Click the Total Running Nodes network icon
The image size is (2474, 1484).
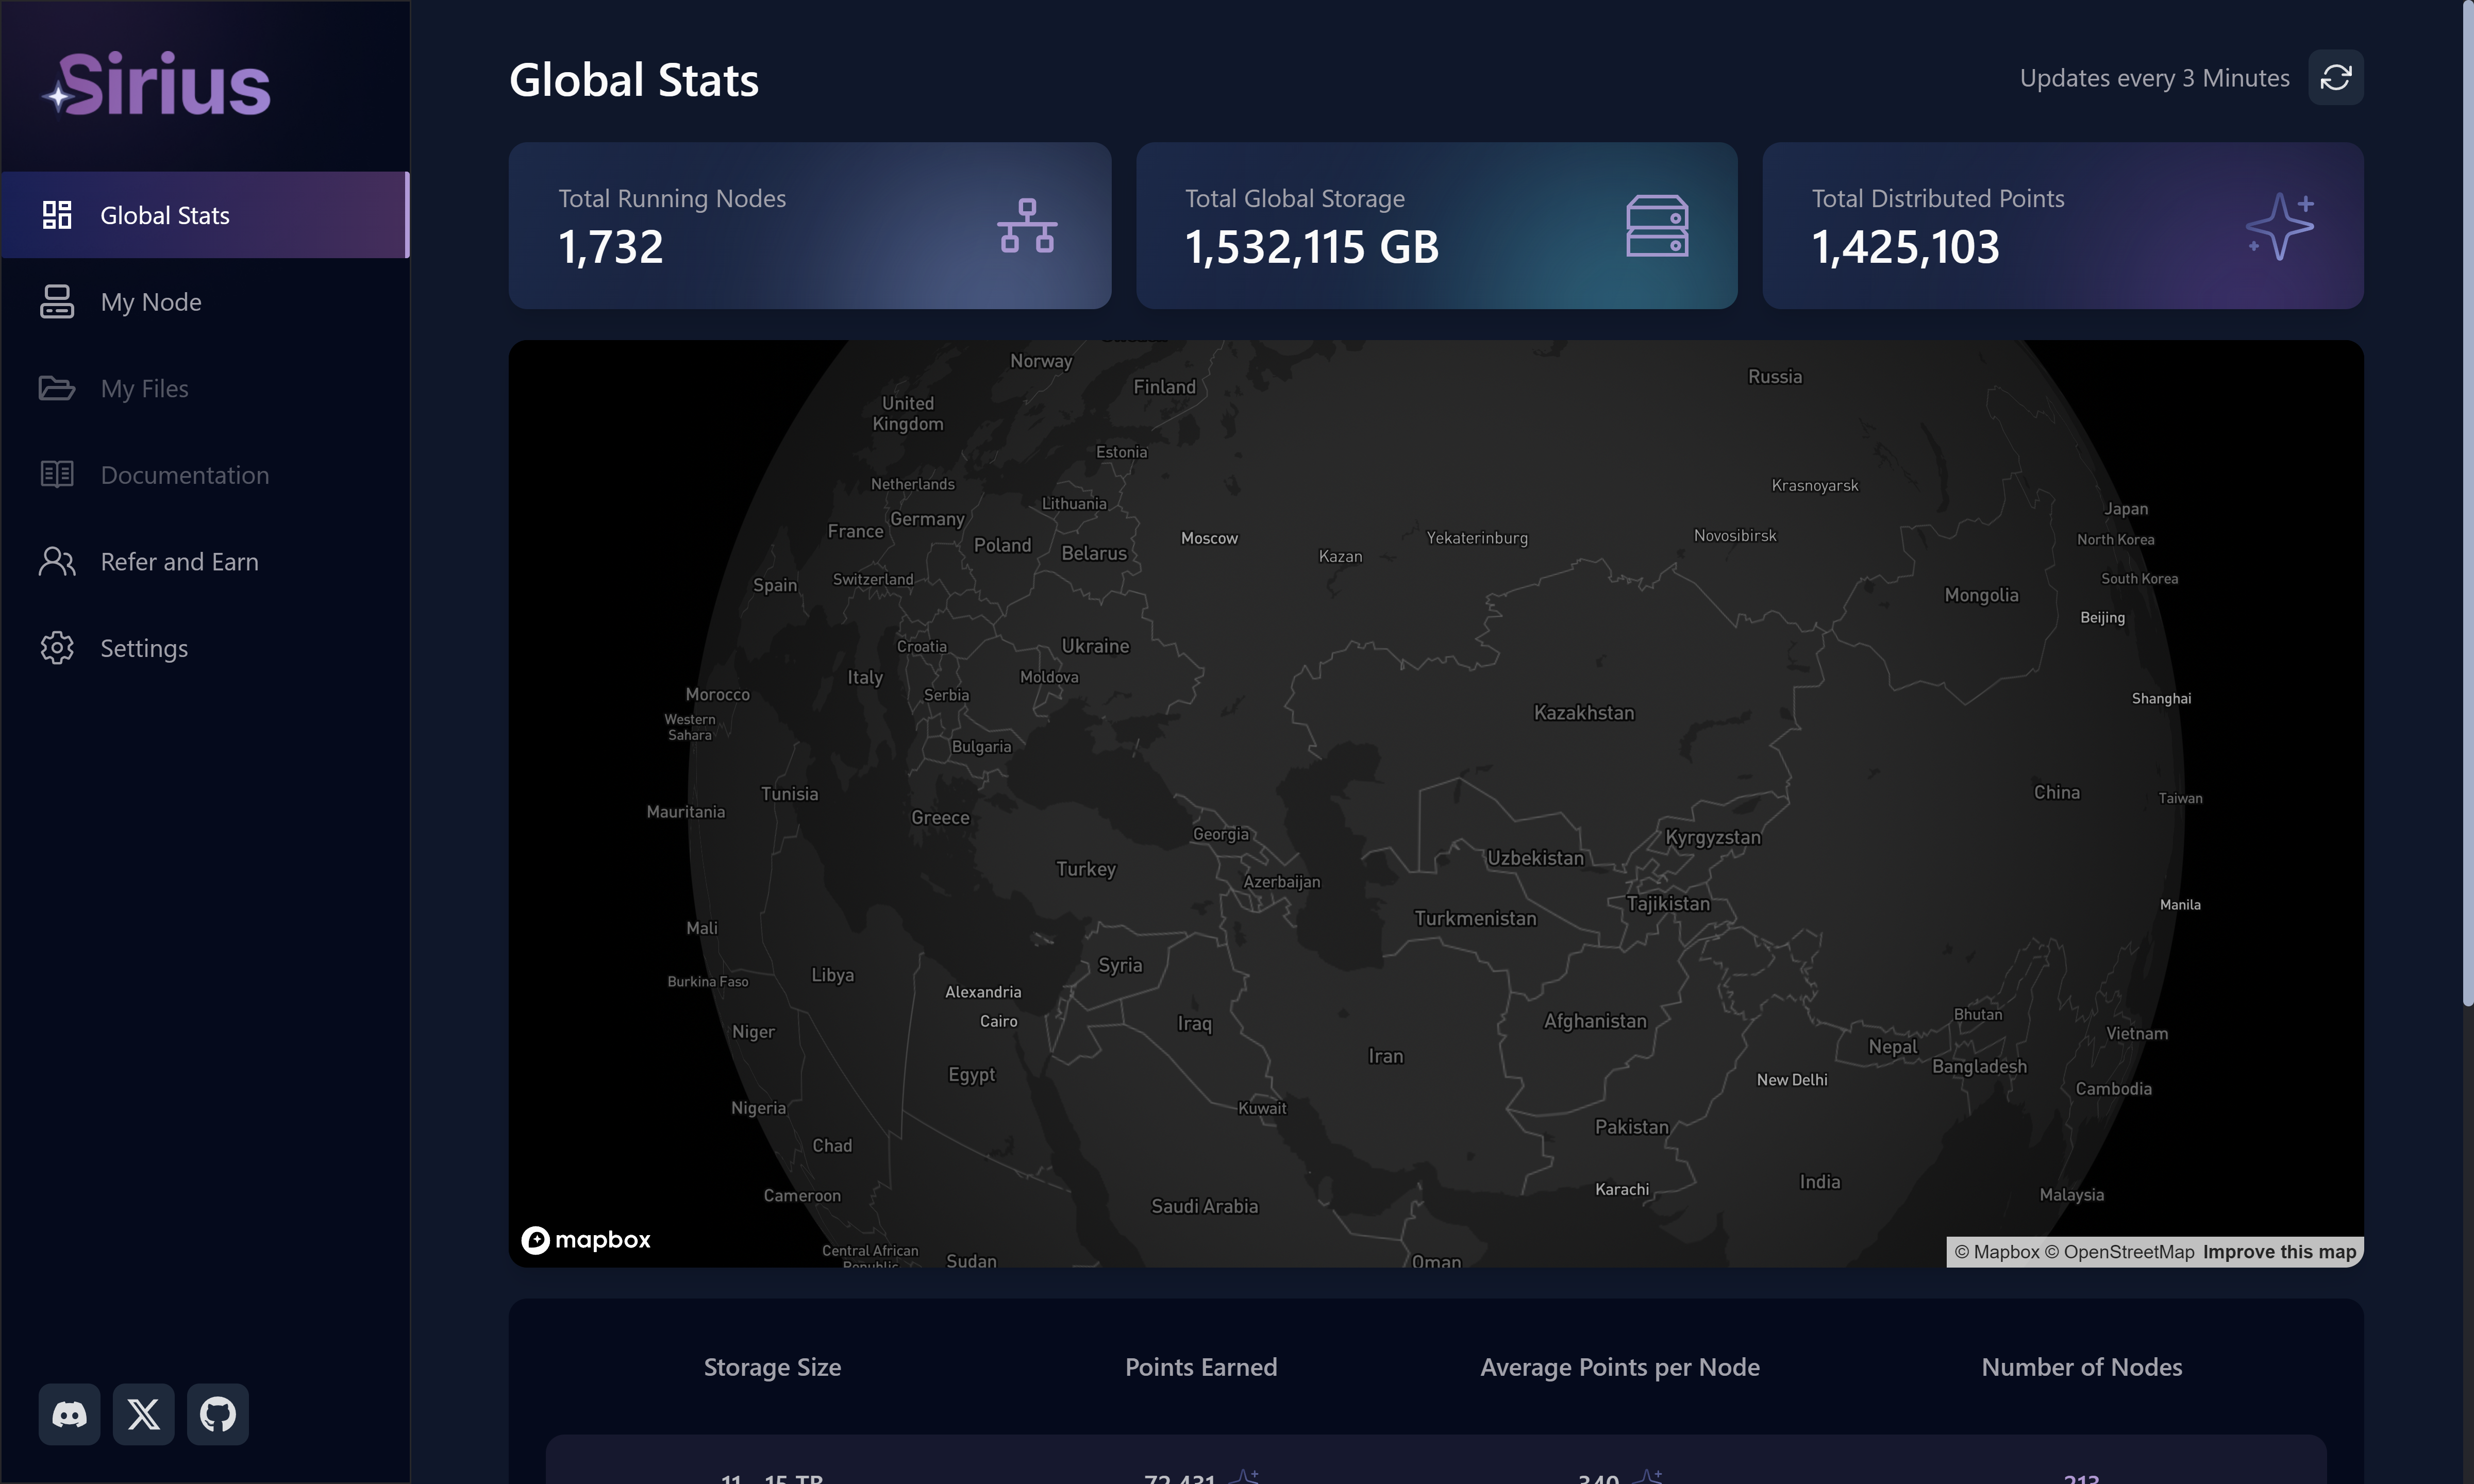(1028, 226)
